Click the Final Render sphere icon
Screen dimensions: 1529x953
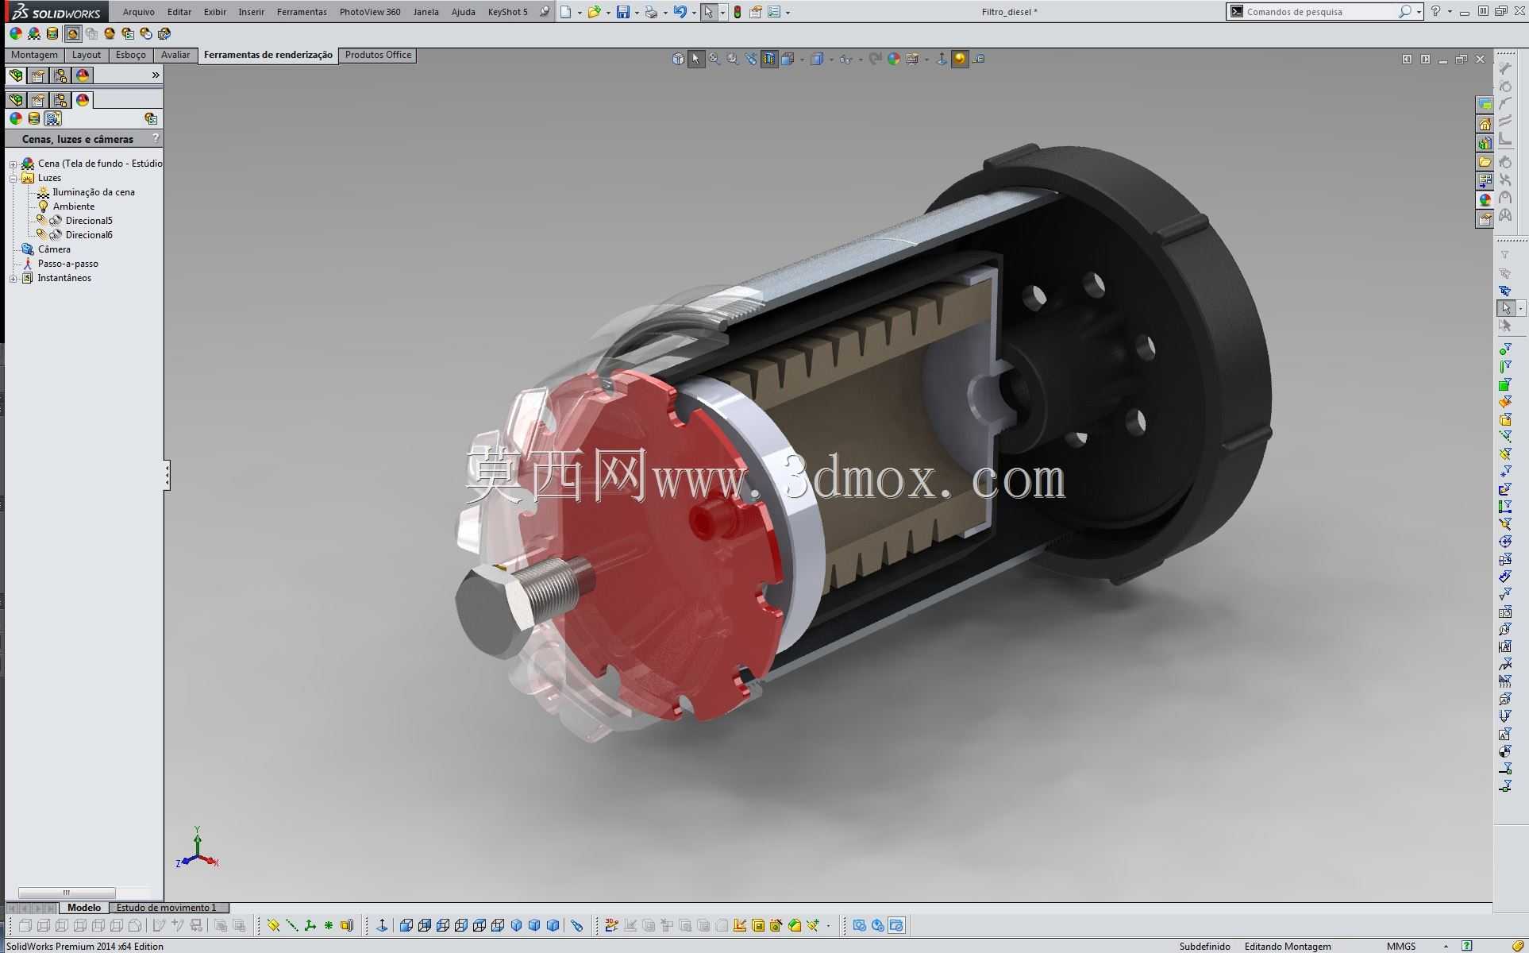tap(110, 33)
